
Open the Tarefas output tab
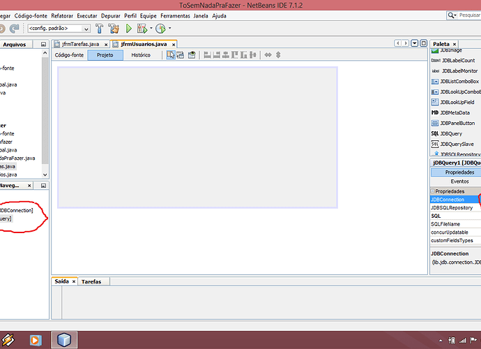pyautogui.click(x=91, y=282)
